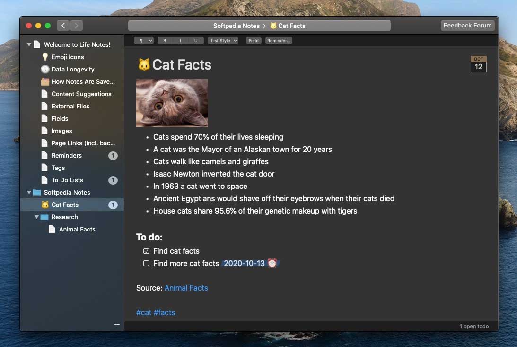Screen dimensions: 517x347
Task: Click the #cat tag
Action: pyautogui.click(x=144, y=313)
